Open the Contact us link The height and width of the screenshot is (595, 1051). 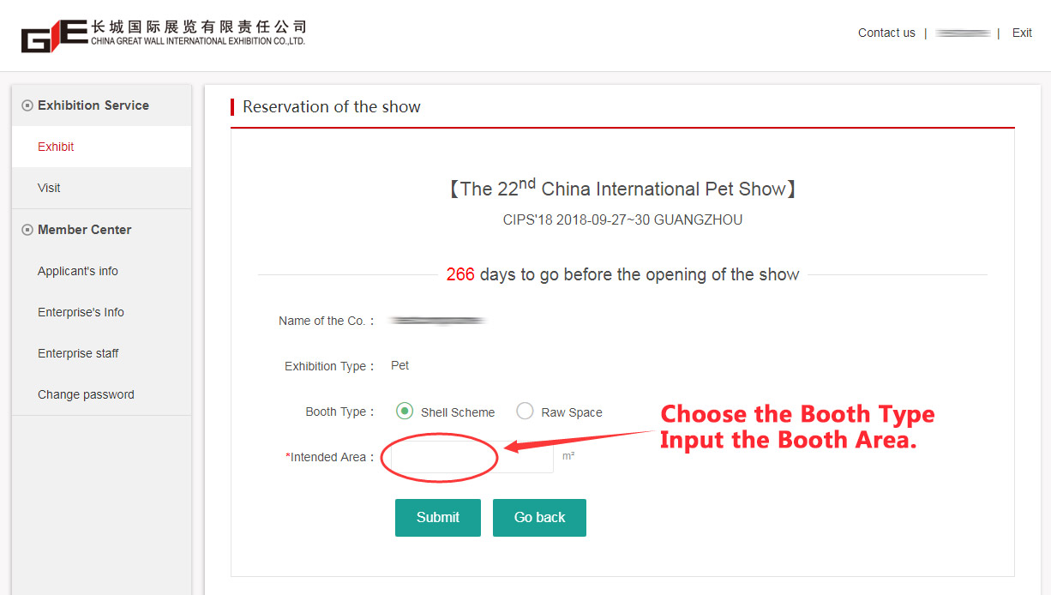886,33
